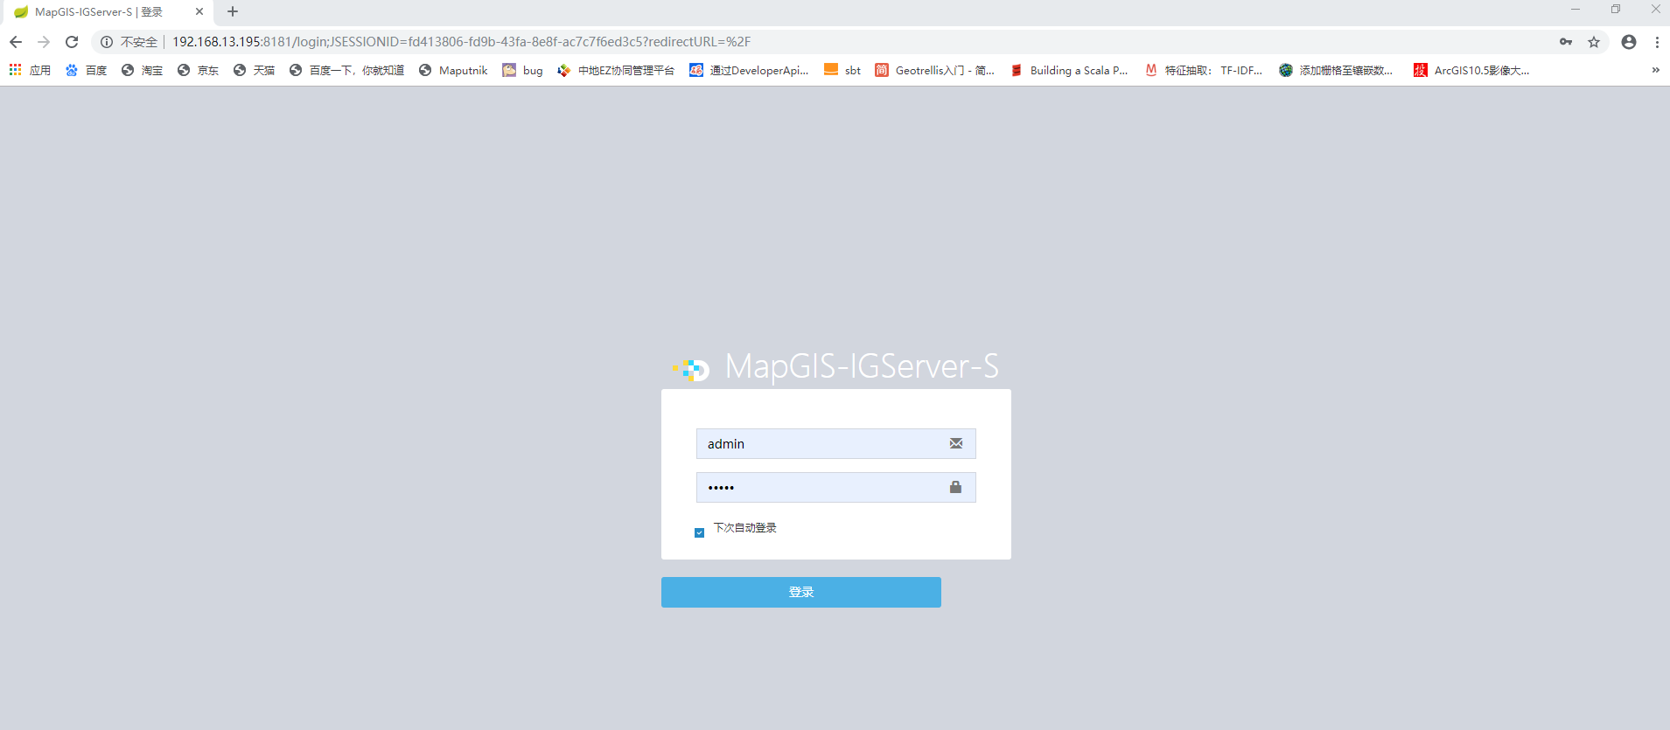Open a new browser tab

233,11
